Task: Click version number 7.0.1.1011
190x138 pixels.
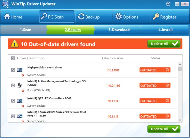Action: coord(113,70)
